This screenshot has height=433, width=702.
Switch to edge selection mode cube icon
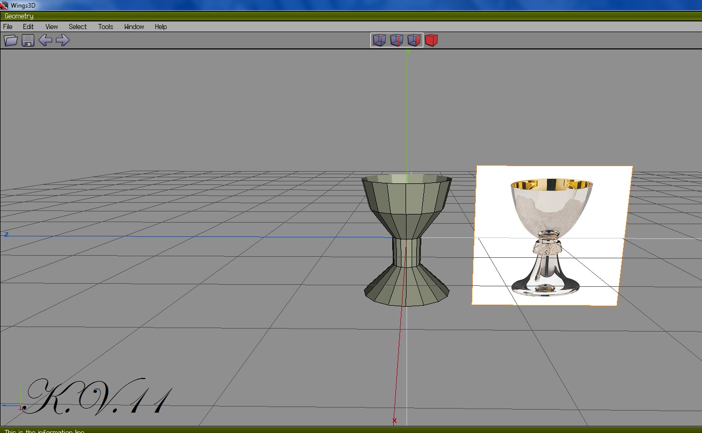(397, 40)
